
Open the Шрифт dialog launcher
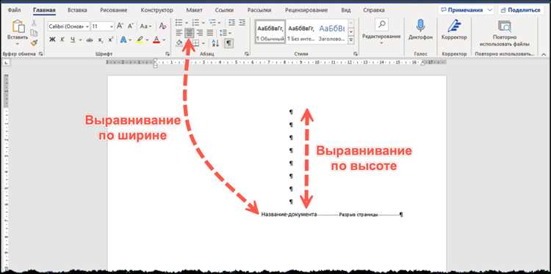(167, 54)
